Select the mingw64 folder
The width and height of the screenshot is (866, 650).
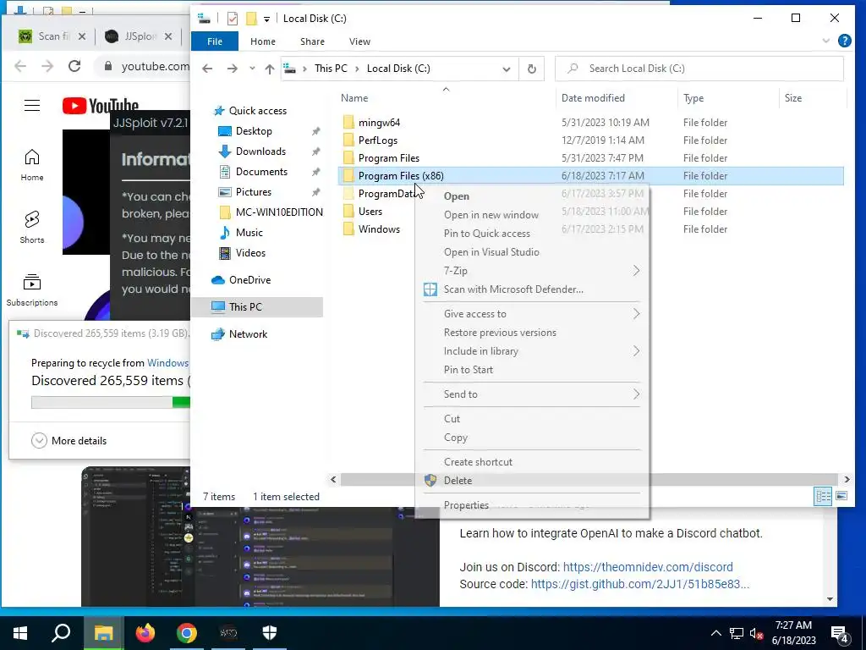tap(379, 123)
